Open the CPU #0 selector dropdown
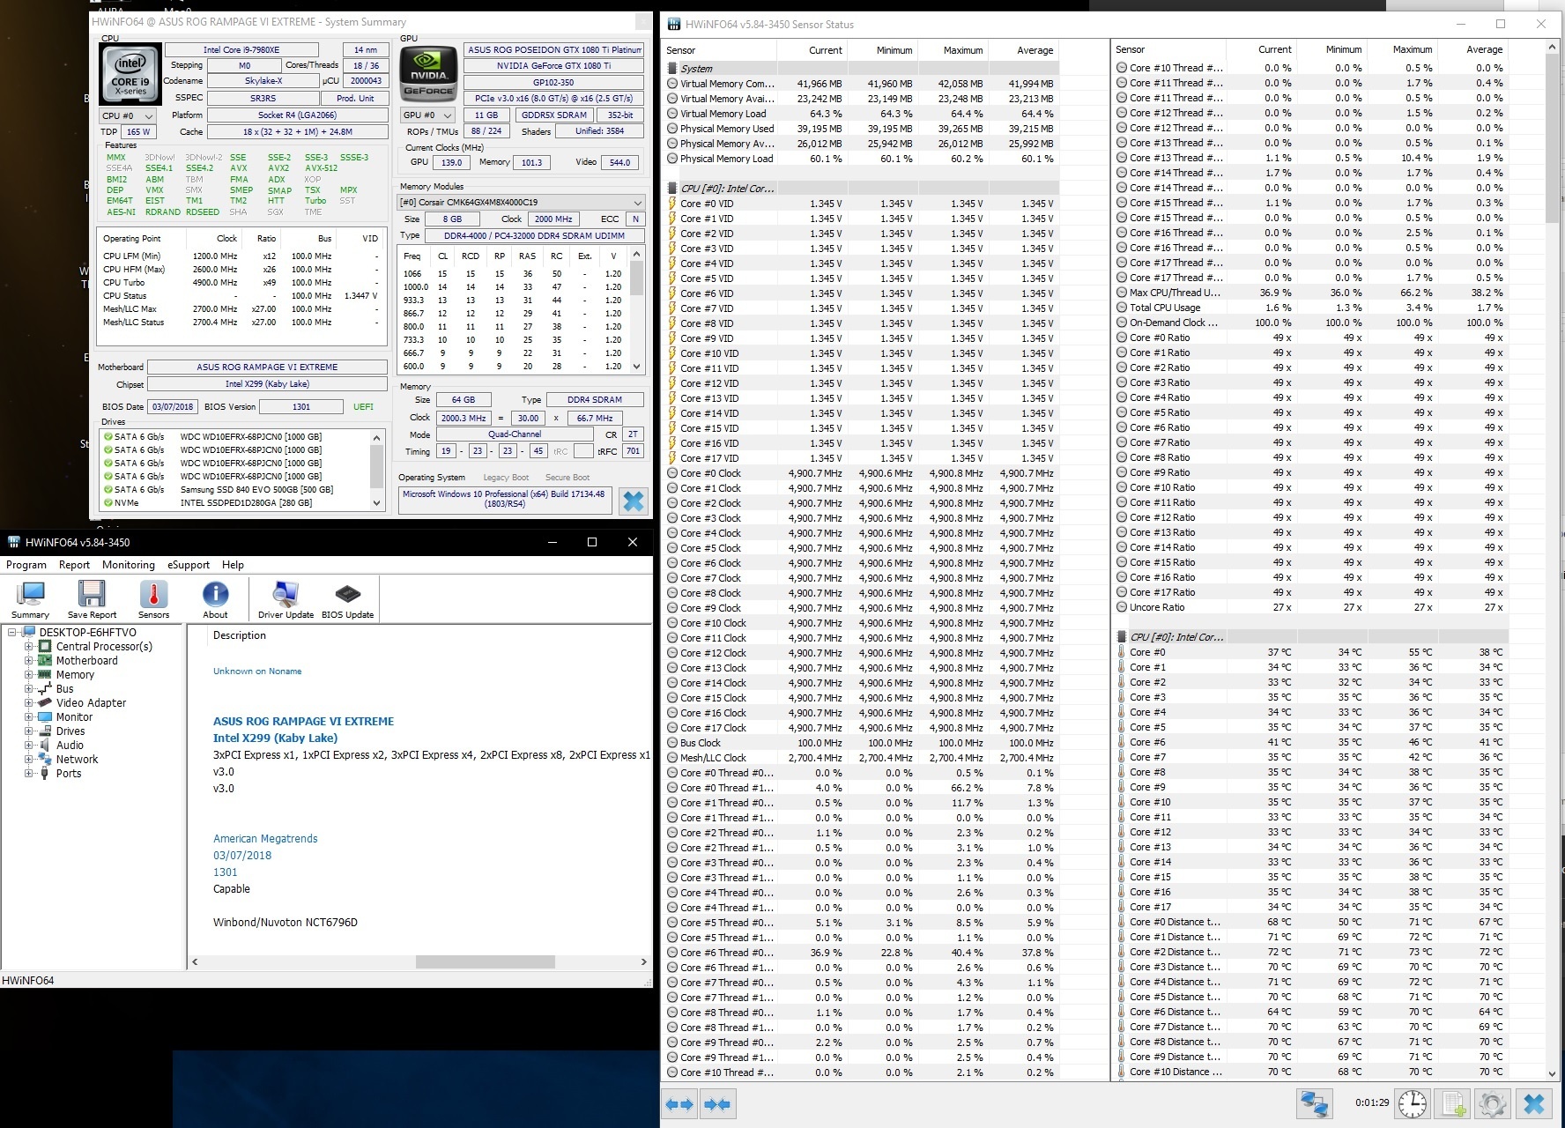 128,115
